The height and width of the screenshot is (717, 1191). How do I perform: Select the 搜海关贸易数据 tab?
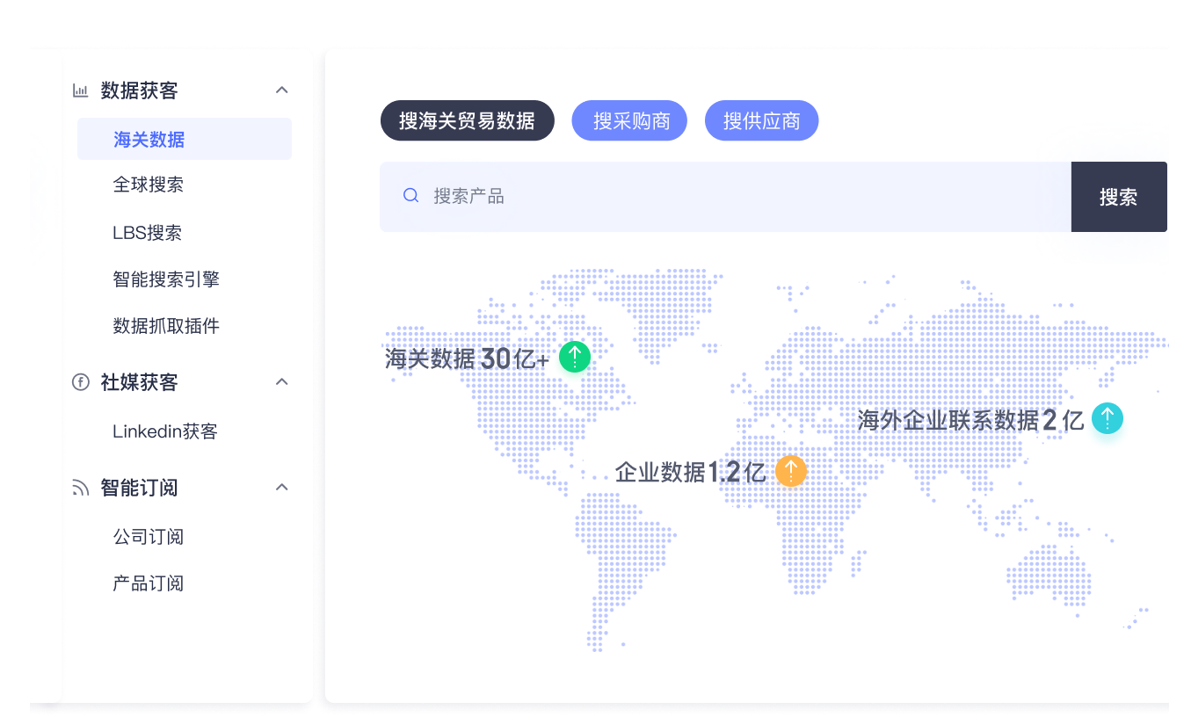(x=467, y=121)
